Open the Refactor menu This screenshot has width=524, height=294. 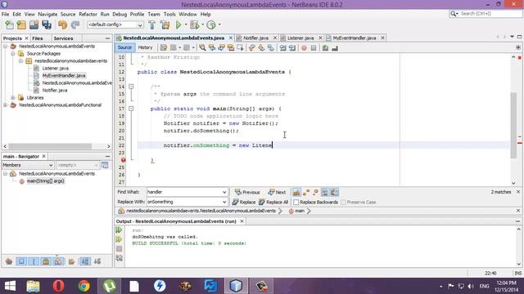click(x=88, y=15)
